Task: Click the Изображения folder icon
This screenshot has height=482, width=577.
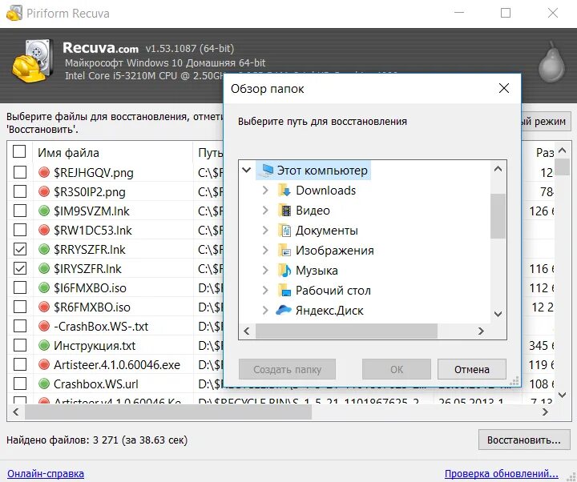Action: pyautogui.click(x=284, y=251)
